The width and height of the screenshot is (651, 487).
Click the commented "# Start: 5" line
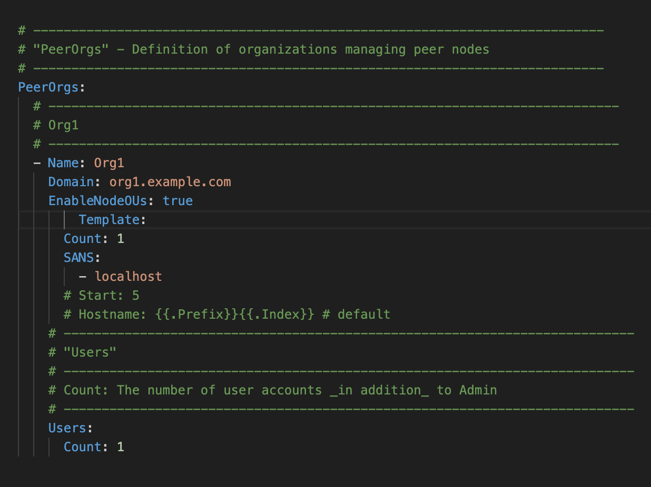tap(101, 295)
